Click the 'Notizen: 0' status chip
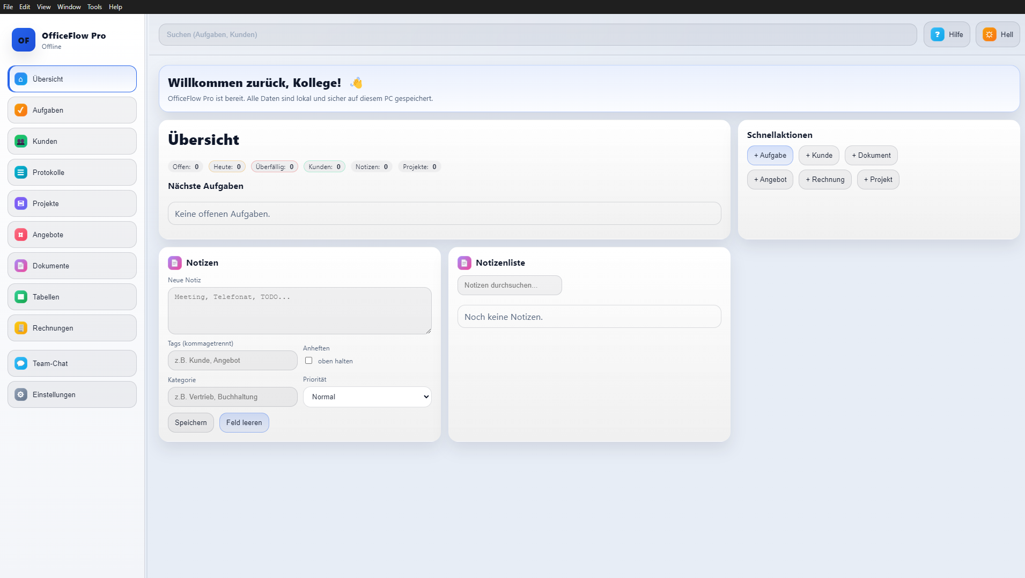The width and height of the screenshot is (1025, 578). click(372, 166)
